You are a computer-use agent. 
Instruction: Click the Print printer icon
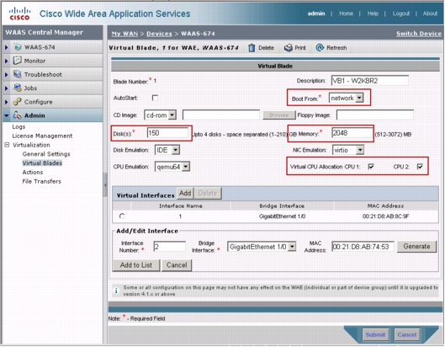289,48
